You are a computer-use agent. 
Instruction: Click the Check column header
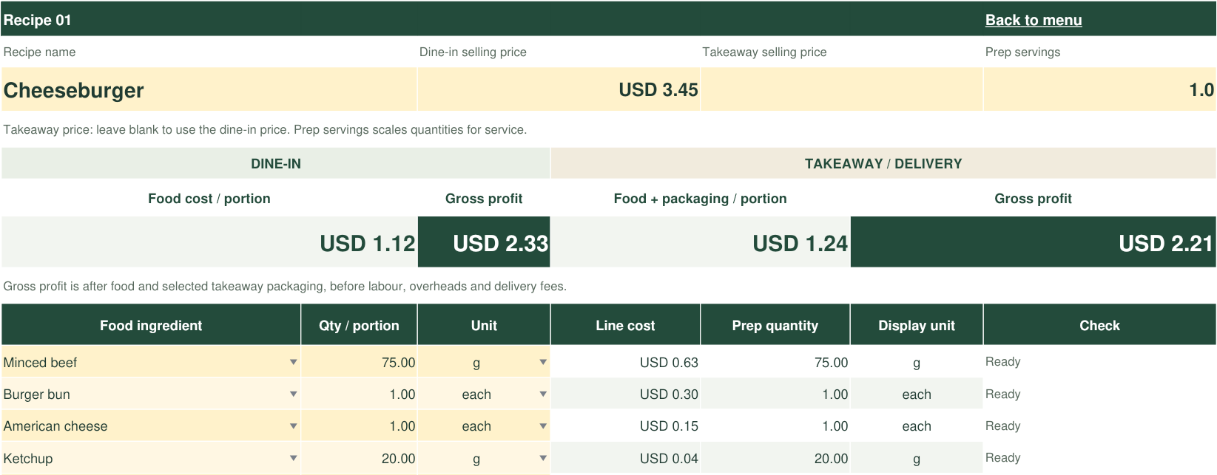1099,325
